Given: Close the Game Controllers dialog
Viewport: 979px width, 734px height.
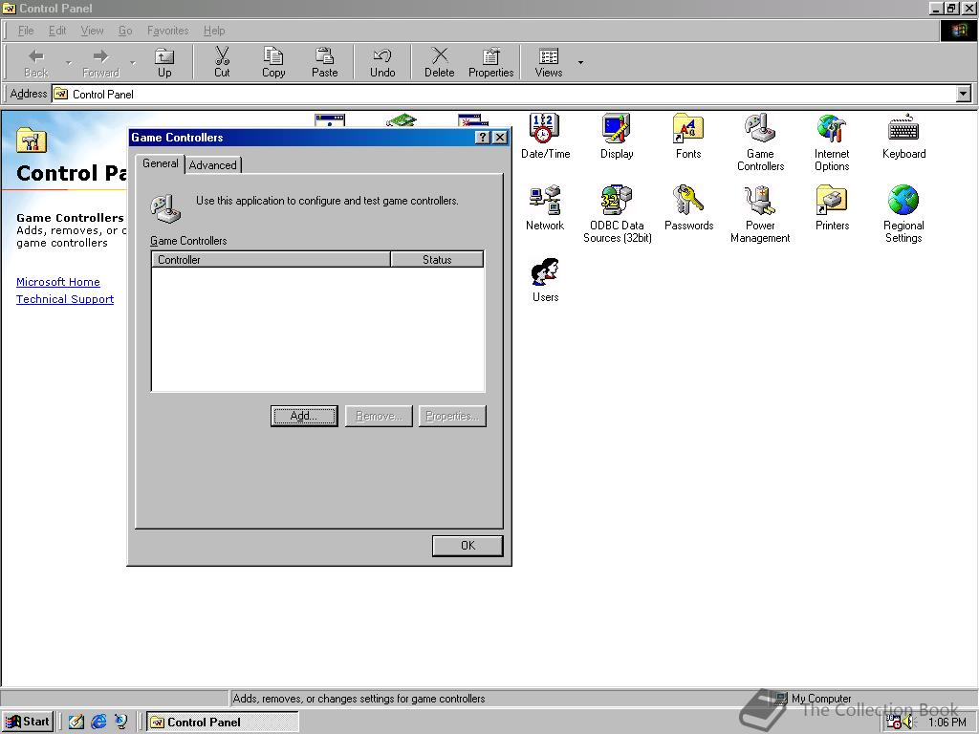Looking at the screenshot, I should (x=500, y=138).
